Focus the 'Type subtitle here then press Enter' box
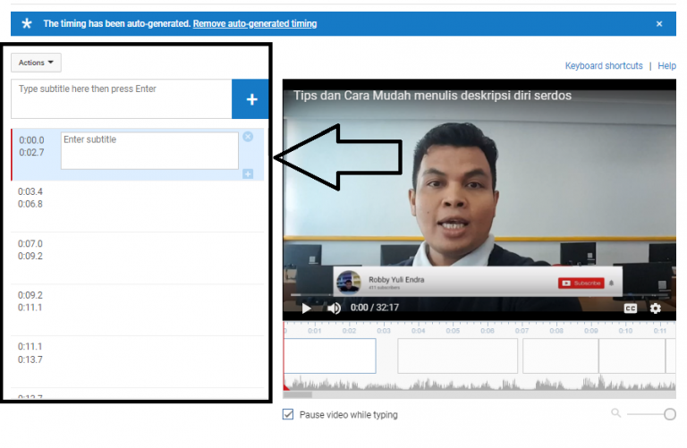Image resolution: width=687 pixels, height=448 pixels. coord(122,99)
